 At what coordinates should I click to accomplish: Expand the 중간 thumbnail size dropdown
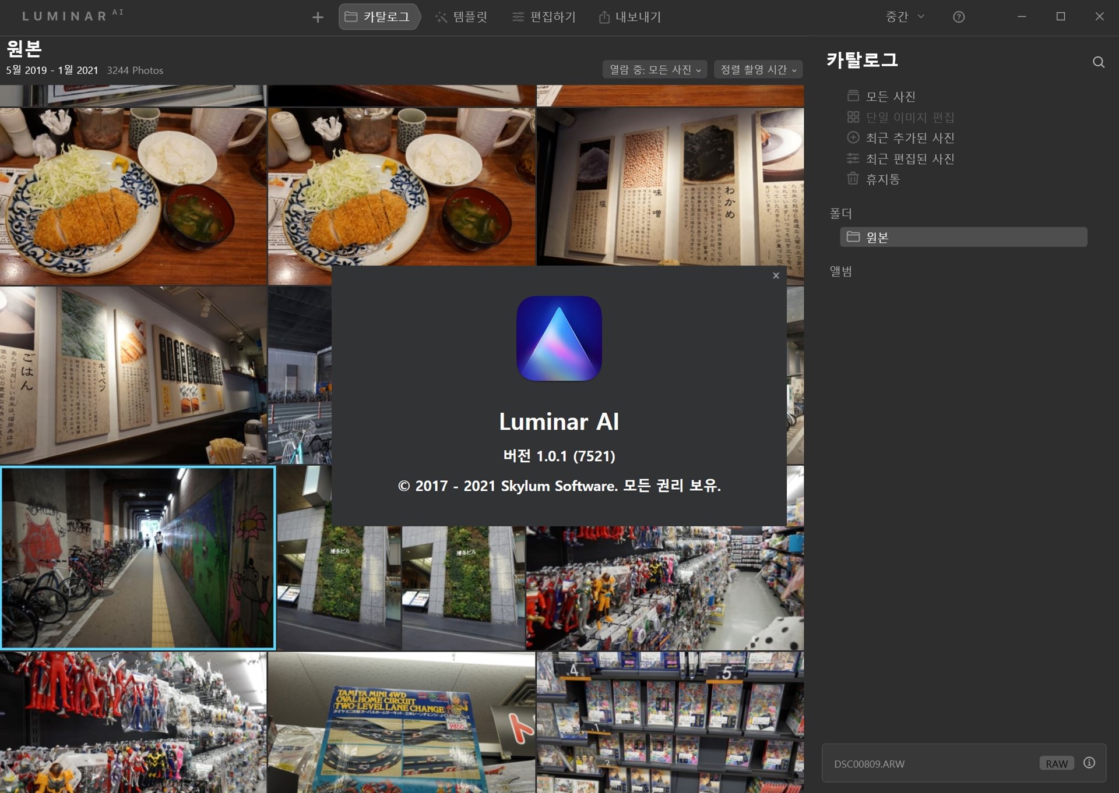(905, 17)
